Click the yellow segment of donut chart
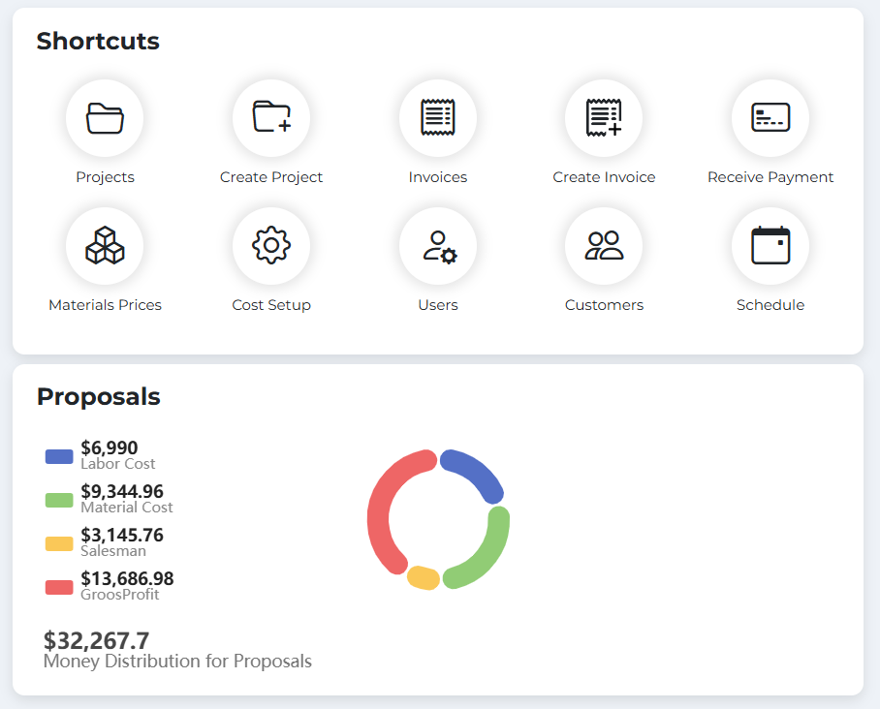The width and height of the screenshot is (880, 709). click(x=424, y=578)
